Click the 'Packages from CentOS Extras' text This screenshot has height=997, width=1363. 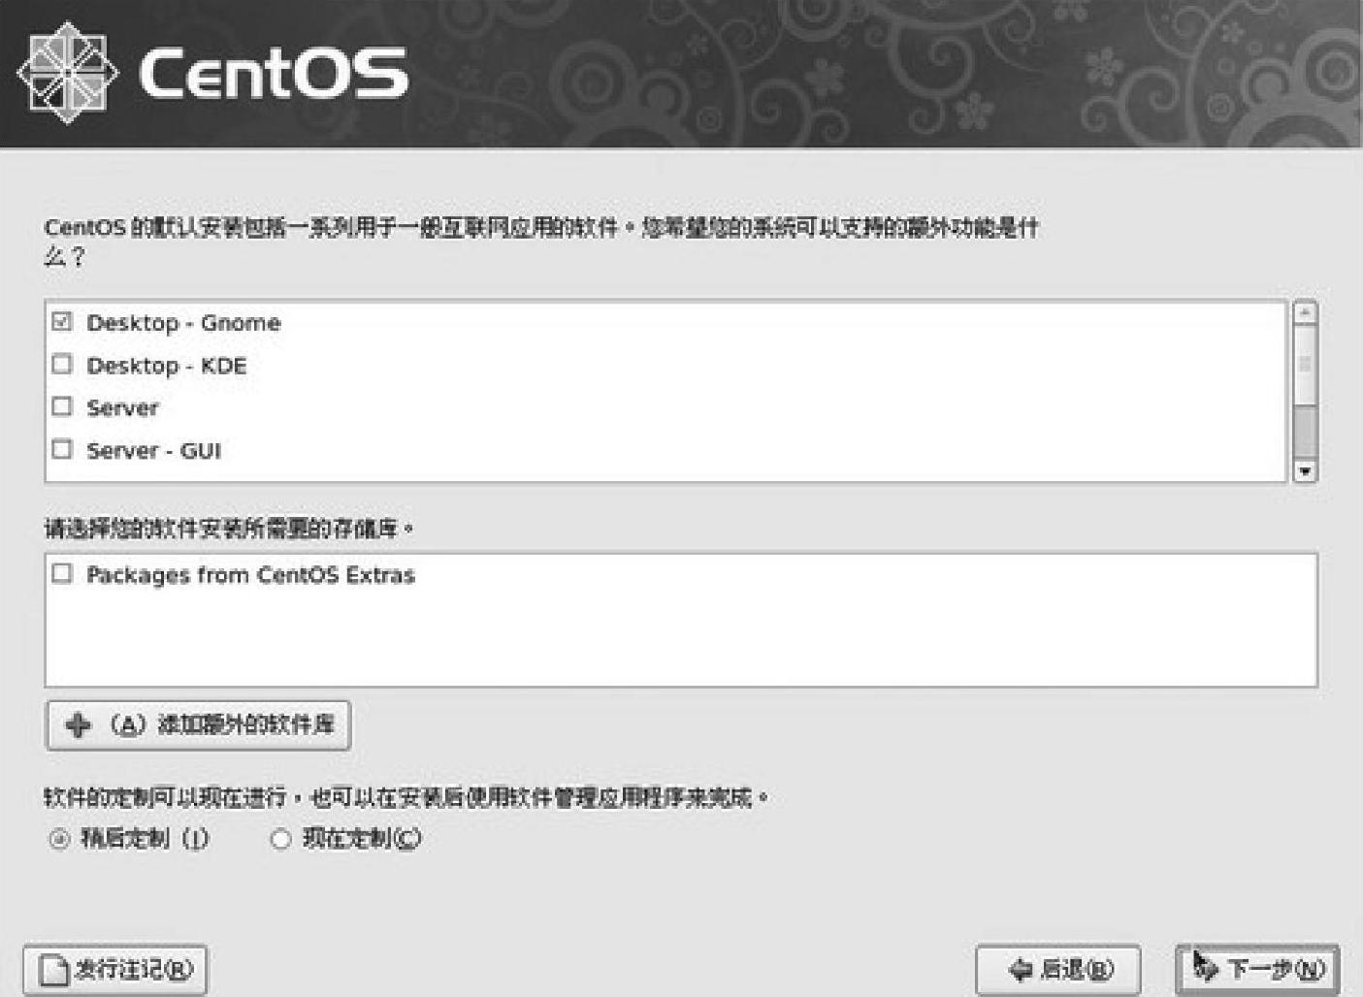[250, 575]
